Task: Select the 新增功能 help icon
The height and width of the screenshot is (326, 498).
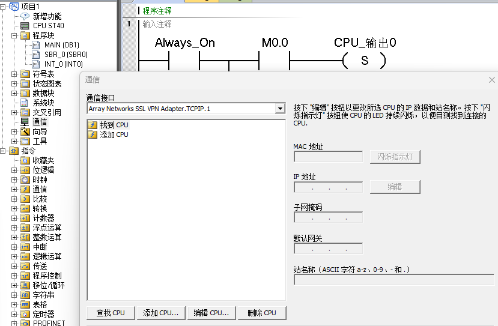Action: tap(25, 16)
